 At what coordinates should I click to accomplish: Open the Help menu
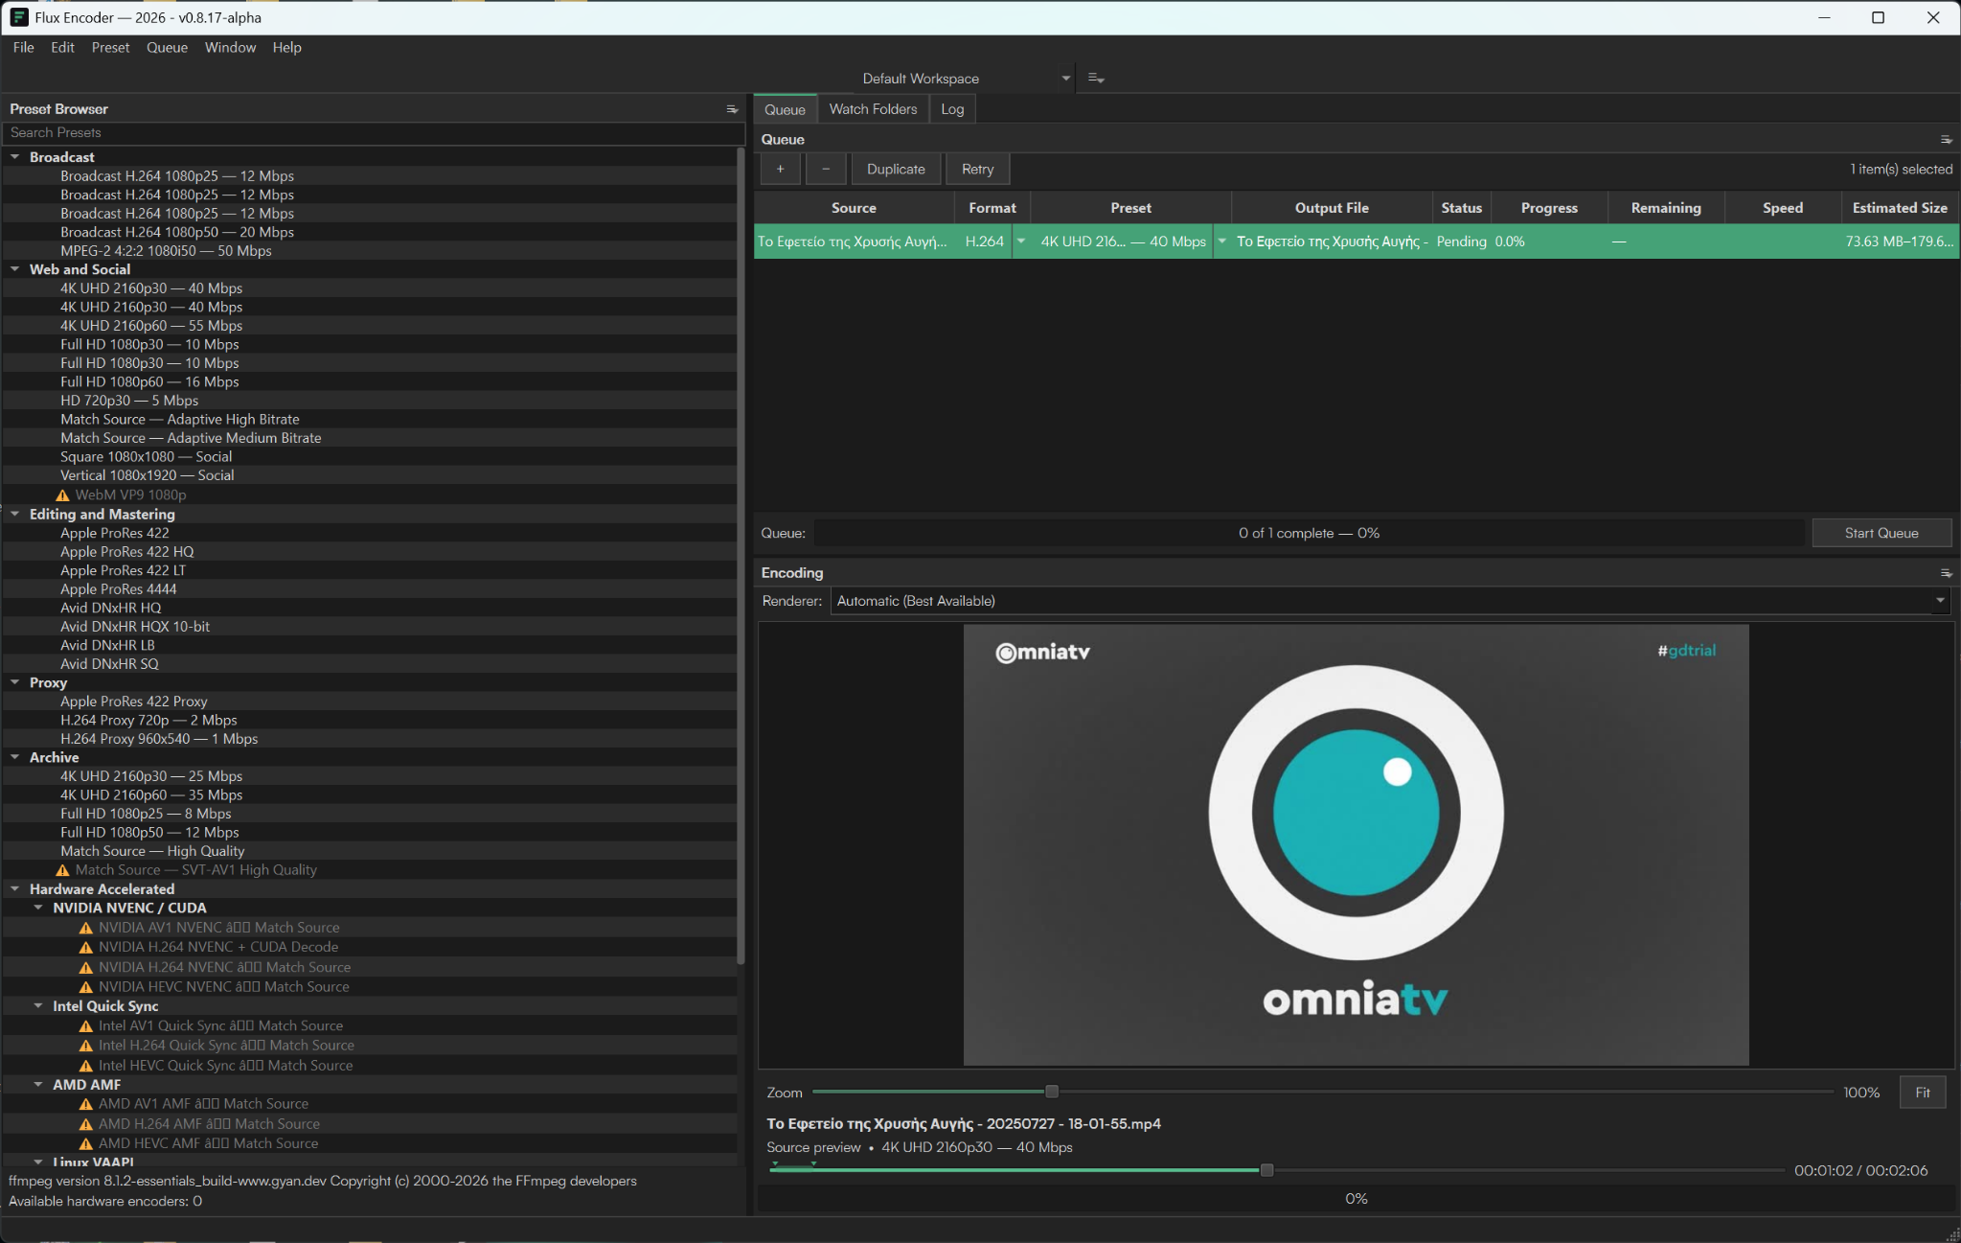click(286, 48)
